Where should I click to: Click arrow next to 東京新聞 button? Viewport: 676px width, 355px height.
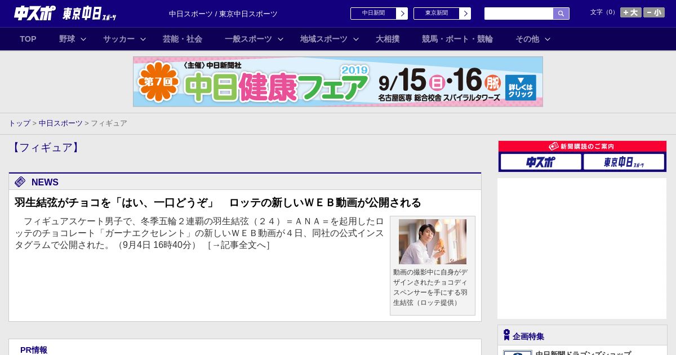coord(465,14)
